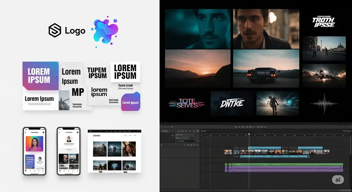Viewport: 352px width, 192px height.
Task: Click the woman's rainbow portrait card on the left phone
Action: (34, 144)
